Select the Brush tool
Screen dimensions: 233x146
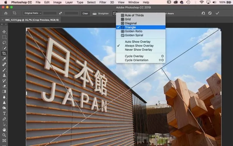(x=4, y=70)
